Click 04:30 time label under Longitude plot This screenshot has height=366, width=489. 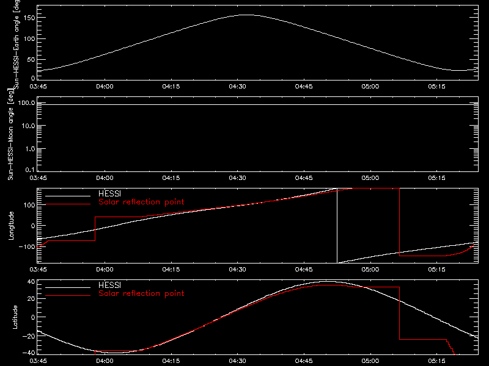click(x=237, y=270)
